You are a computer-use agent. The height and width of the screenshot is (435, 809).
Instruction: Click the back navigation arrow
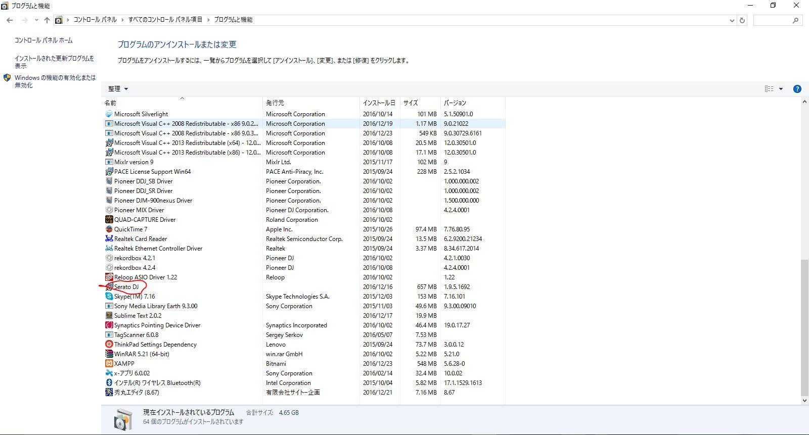click(x=10, y=20)
